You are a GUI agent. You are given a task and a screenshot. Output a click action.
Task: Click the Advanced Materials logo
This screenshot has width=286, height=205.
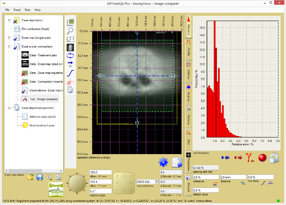tap(56, 190)
